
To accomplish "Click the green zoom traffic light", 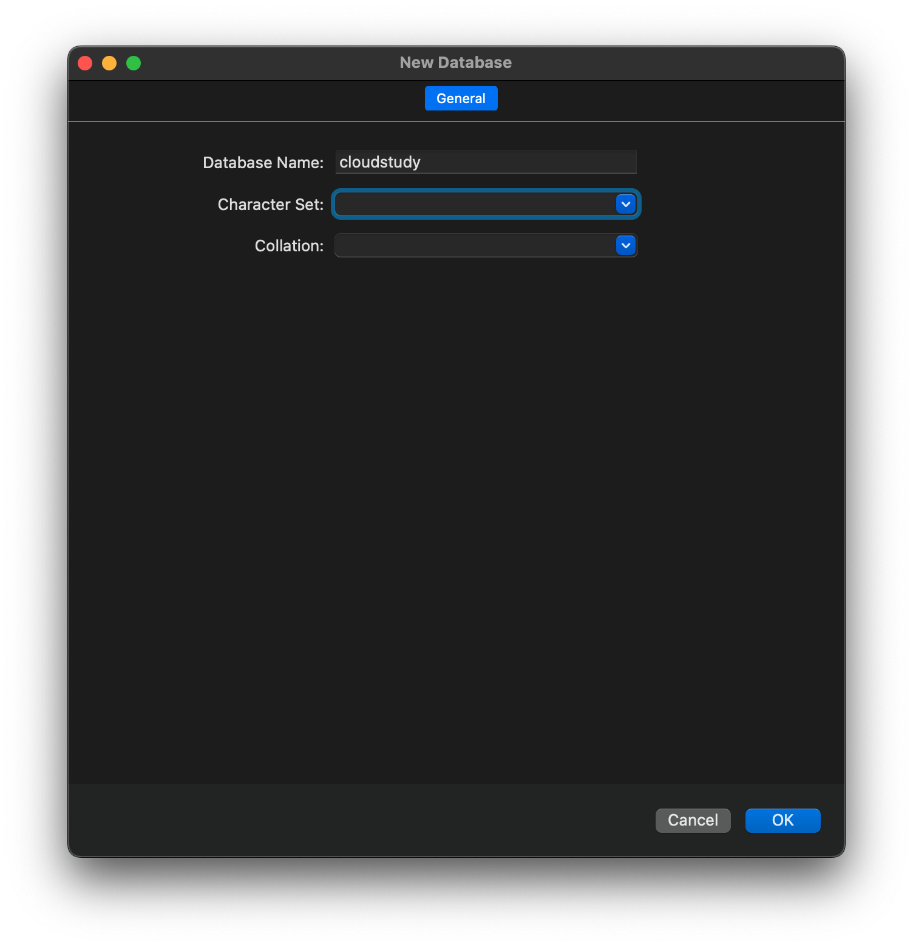I will 134,63.
